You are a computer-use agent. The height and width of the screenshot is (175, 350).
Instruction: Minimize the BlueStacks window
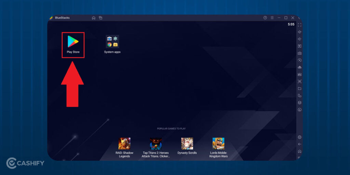pos(279,18)
